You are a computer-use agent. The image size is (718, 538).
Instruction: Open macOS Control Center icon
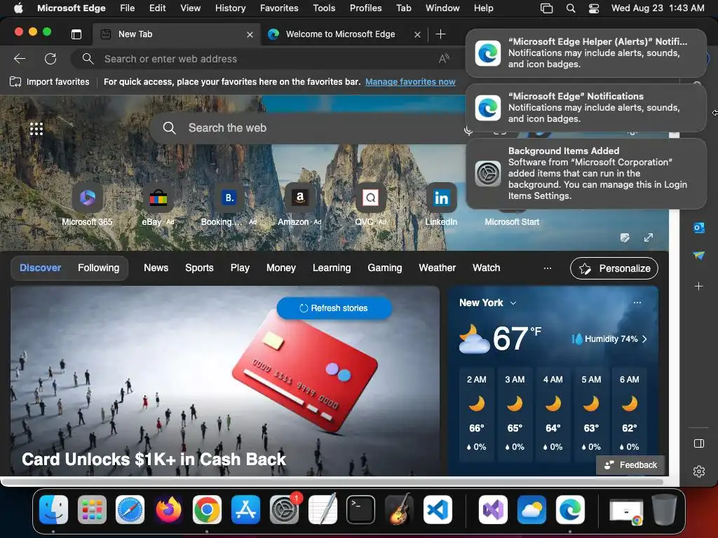click(x=593, y=8)
